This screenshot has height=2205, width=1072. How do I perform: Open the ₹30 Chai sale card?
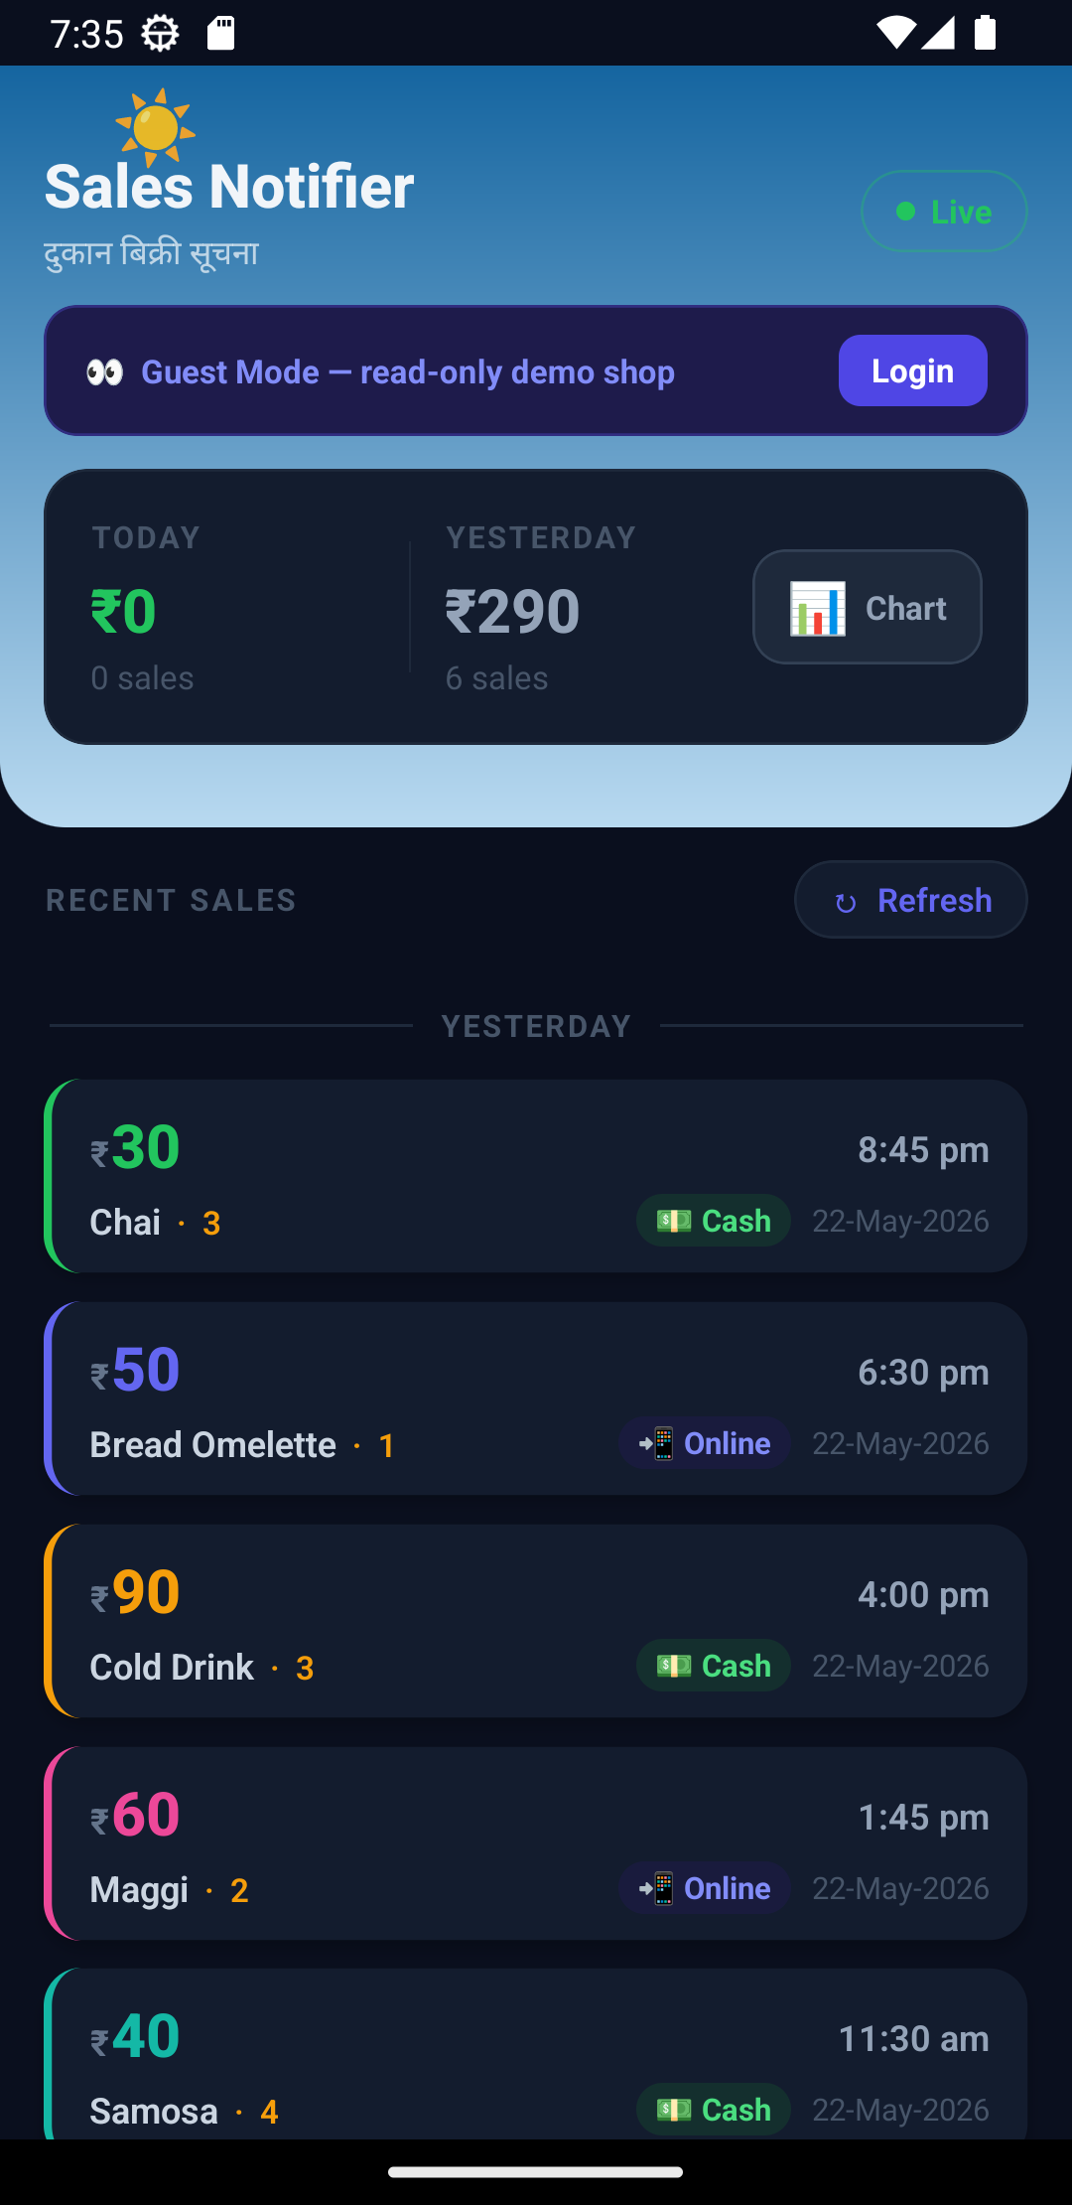(536, 1176)
